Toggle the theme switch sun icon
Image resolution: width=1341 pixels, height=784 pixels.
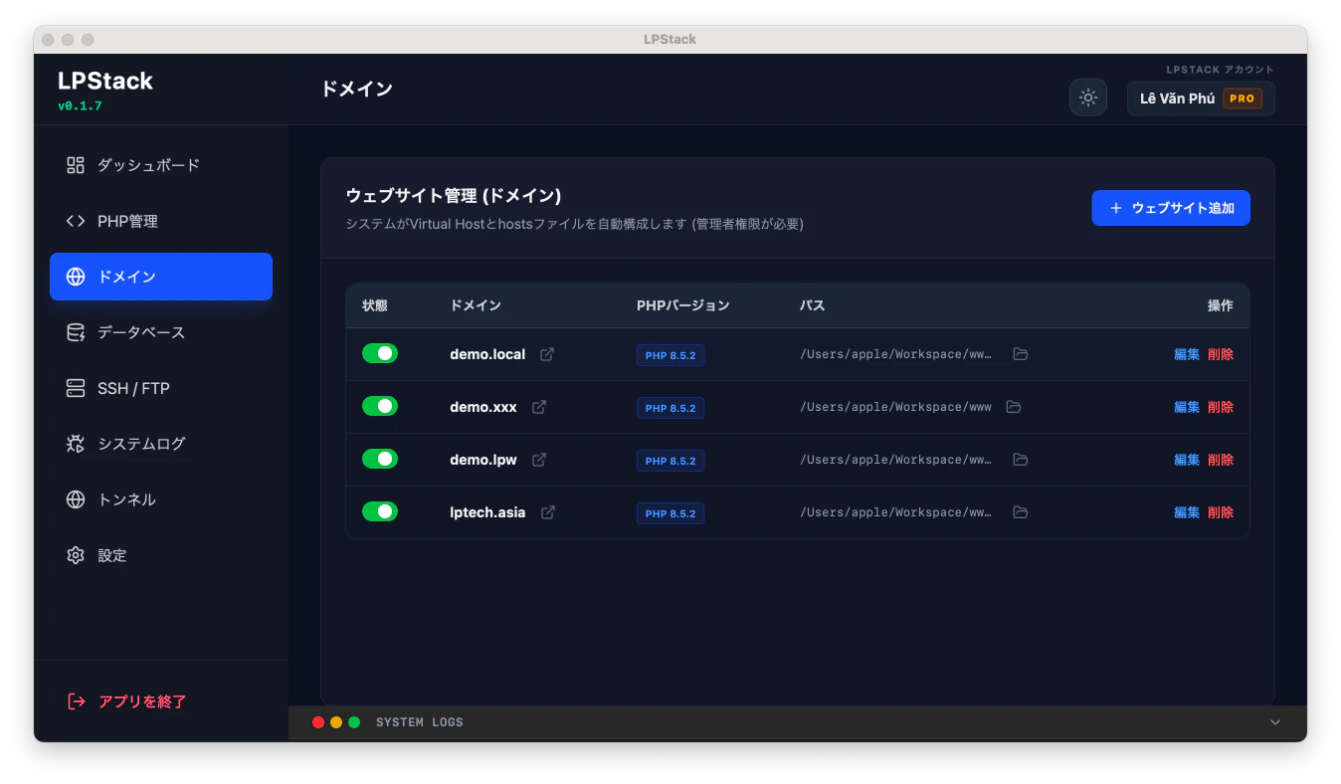tap(1087, 97)
